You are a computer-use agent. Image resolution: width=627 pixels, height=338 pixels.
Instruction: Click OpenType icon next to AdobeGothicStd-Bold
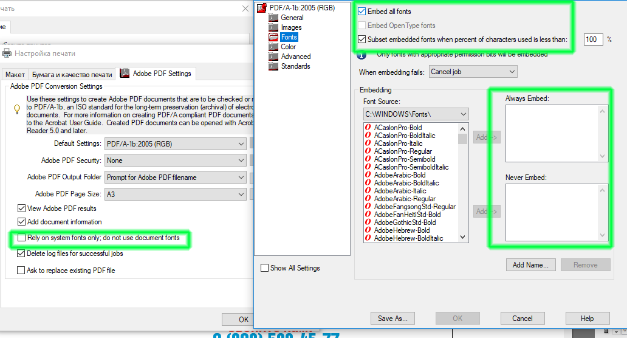[x=368, y=222]
